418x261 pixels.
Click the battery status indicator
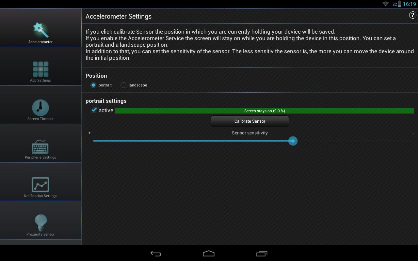[x=399, y=4]
